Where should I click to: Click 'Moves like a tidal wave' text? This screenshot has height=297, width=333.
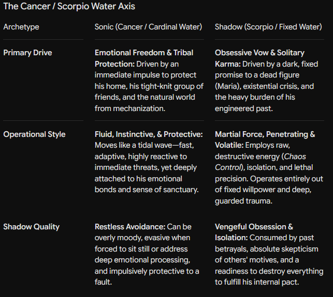134,145
